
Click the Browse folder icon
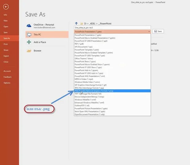[29, 50]
